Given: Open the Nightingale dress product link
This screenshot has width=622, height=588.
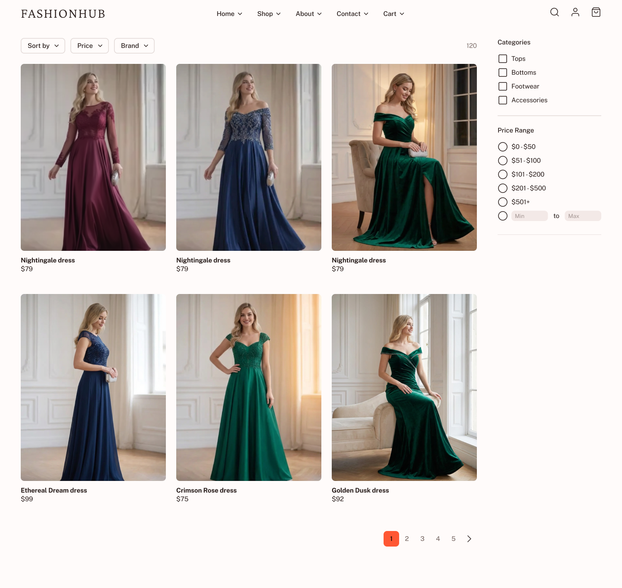Looking at the screenshot, I should tap(48, 260).
